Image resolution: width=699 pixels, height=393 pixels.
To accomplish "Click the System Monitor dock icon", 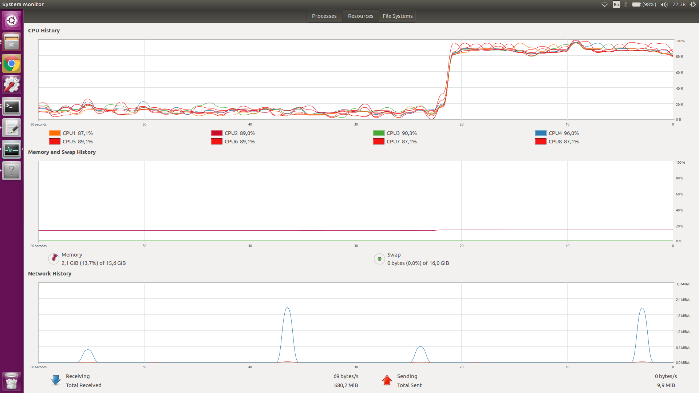I will (x=12, y=149).
